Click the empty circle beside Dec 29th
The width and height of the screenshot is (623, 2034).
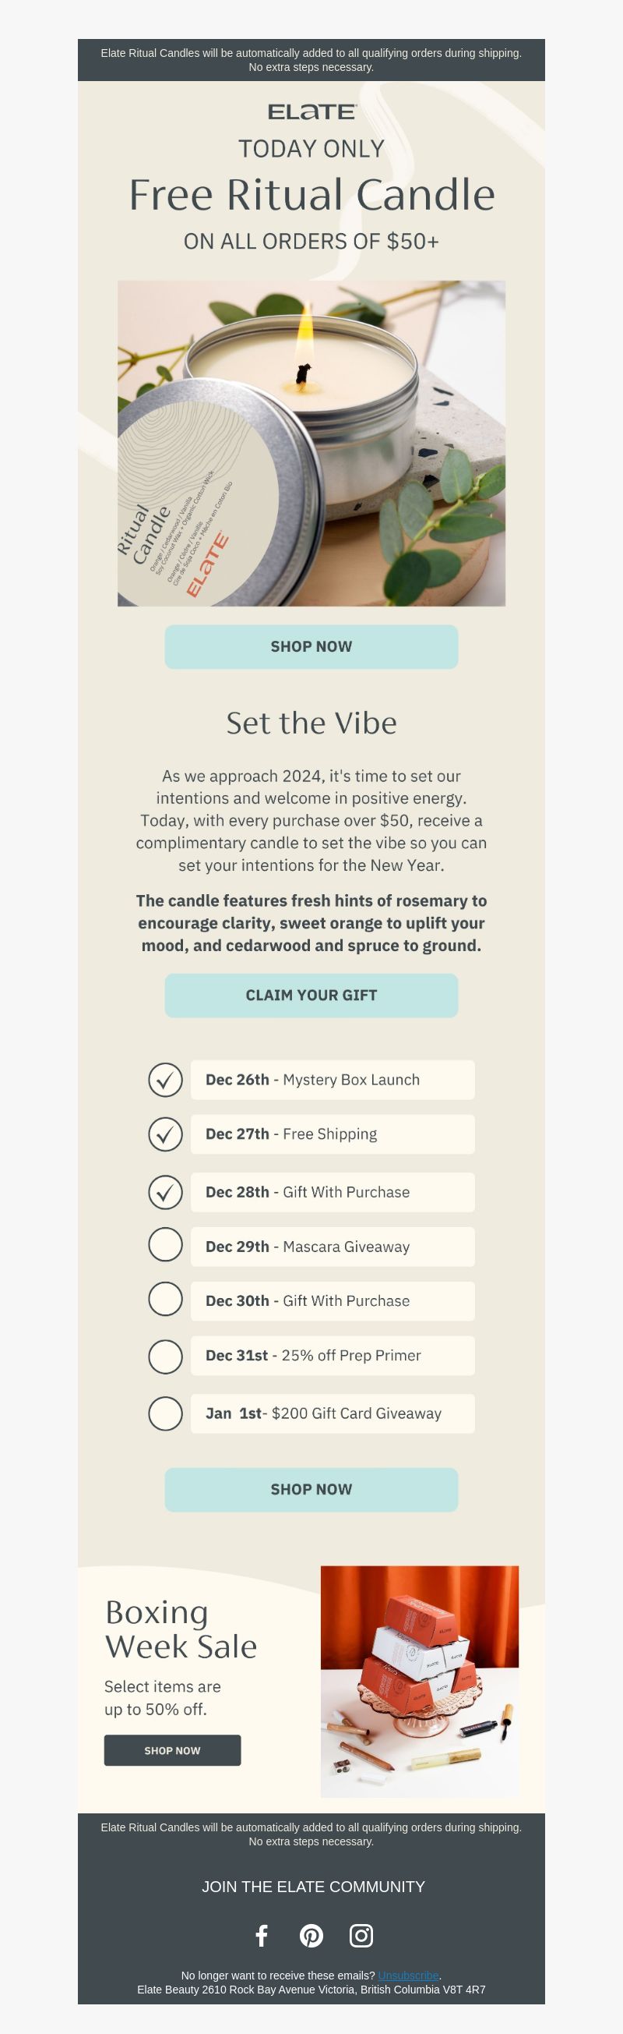pyautogui.click(x=166, y=1244)
